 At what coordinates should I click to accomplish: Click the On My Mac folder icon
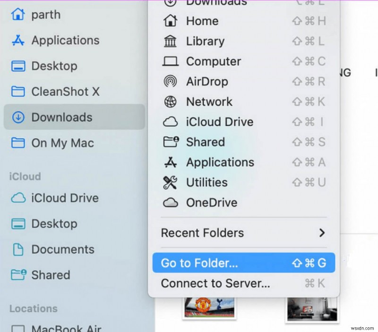point(18,143)
